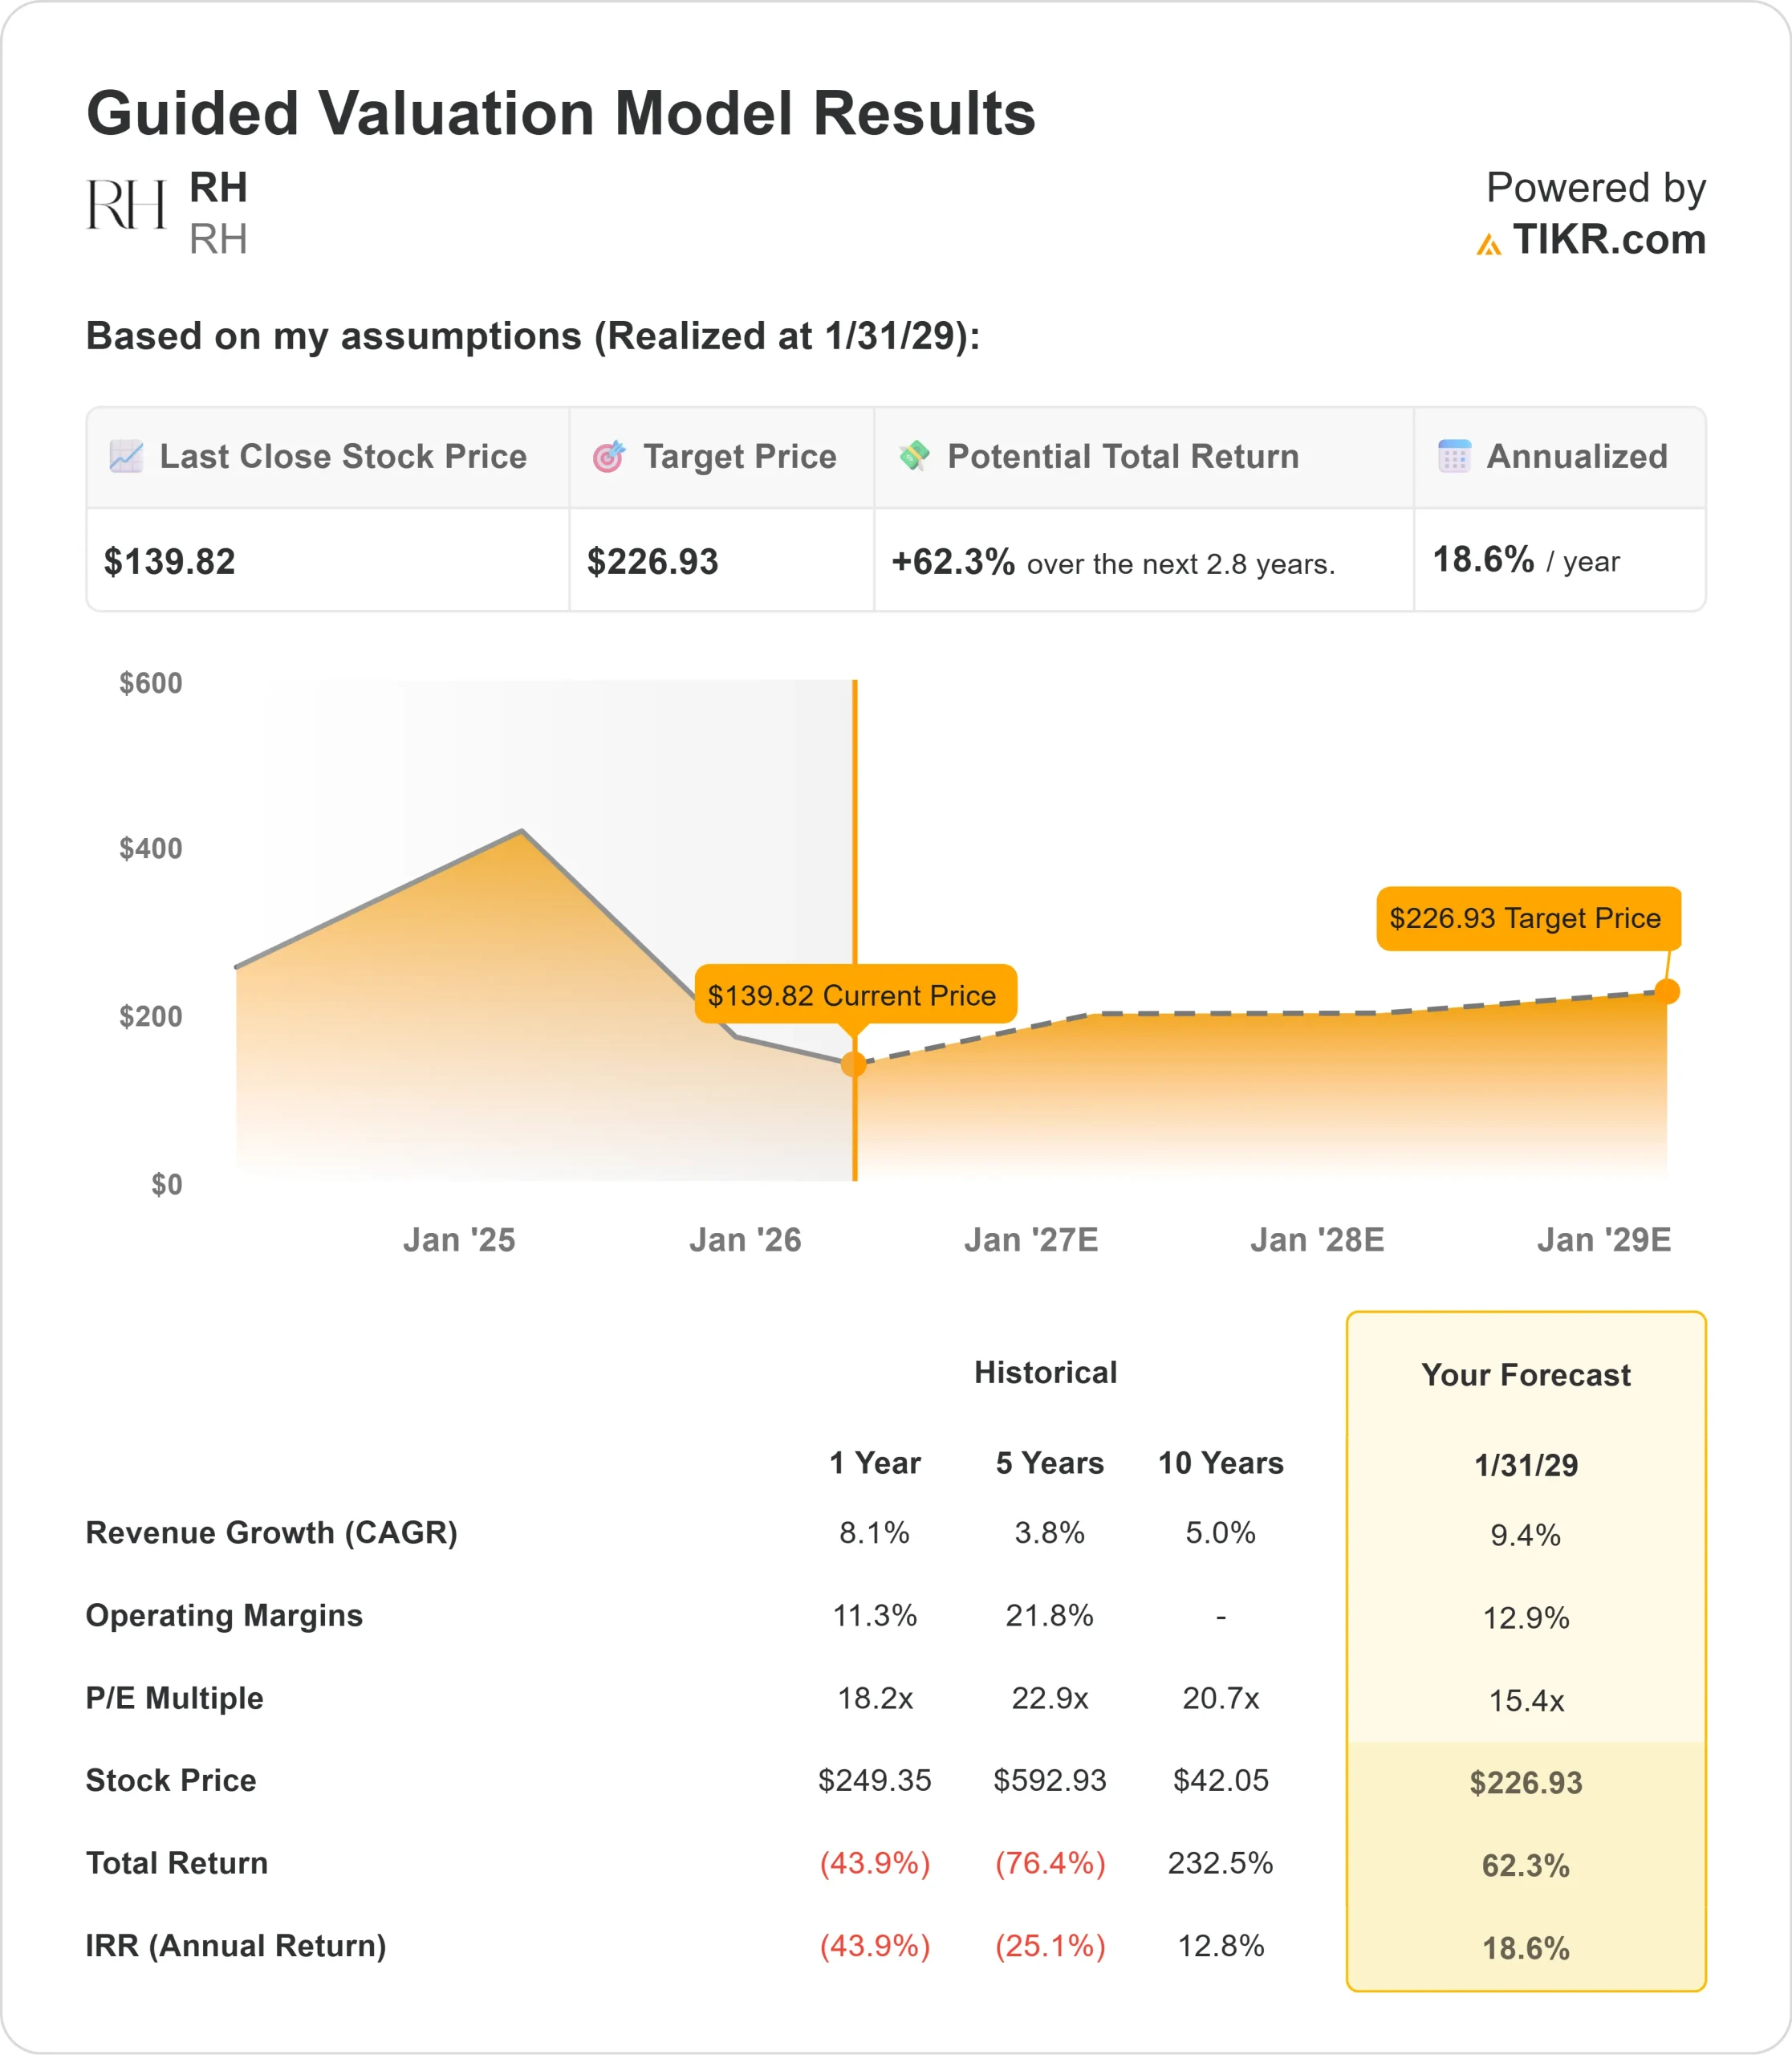
Task: Click the chart icon beside Last Close Stock Price
Action: tap(126, 456)
